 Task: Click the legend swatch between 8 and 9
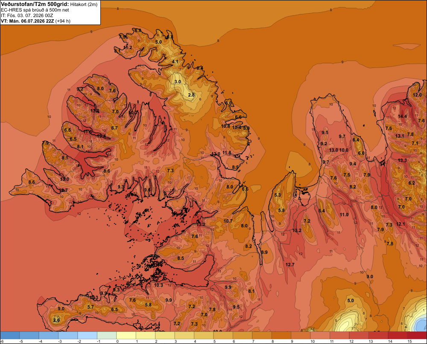click(281, 335)
